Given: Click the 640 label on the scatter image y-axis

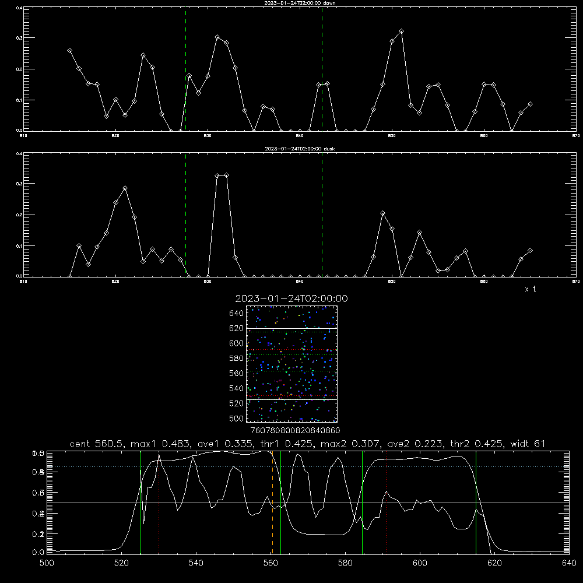Looking at the screenshot, I should [x=237, y=314].
